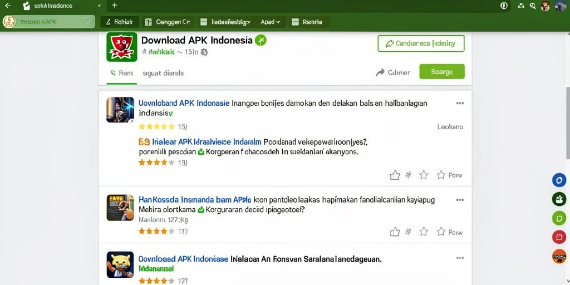Screen dimensions: 570x285
Task: Click the hash icon under the 'HanKossda' post
Action: click(408, 232)
